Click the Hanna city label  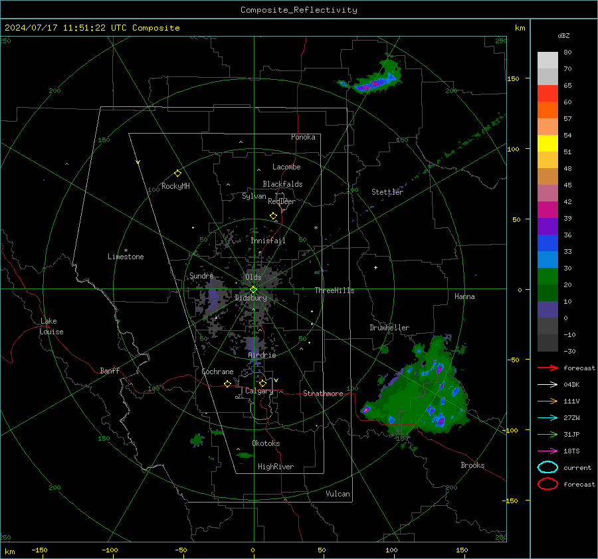(x=464, y=296)
